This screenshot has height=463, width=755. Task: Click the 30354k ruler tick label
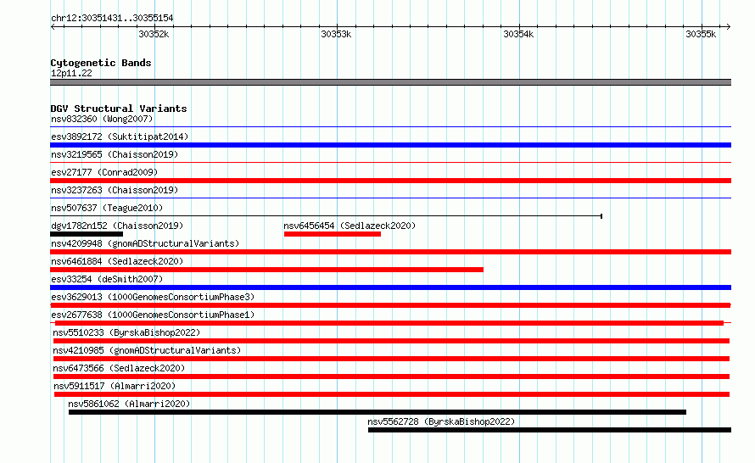pos(518,34)
